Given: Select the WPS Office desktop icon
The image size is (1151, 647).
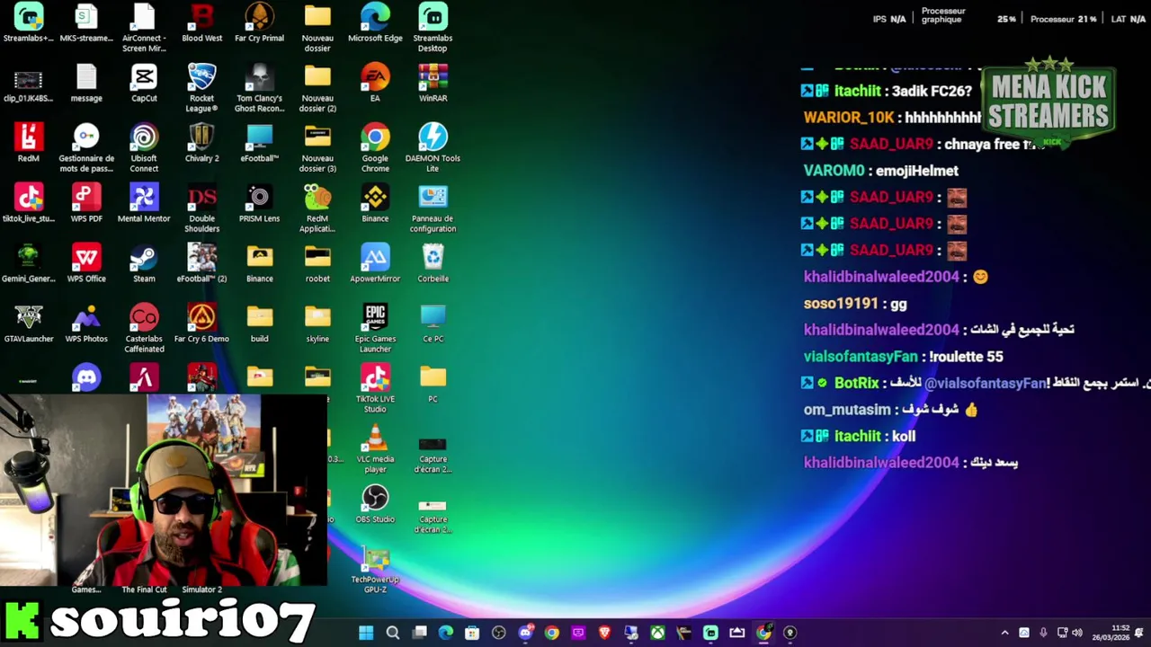Looking at the screenshot, I should pos(86,264).
